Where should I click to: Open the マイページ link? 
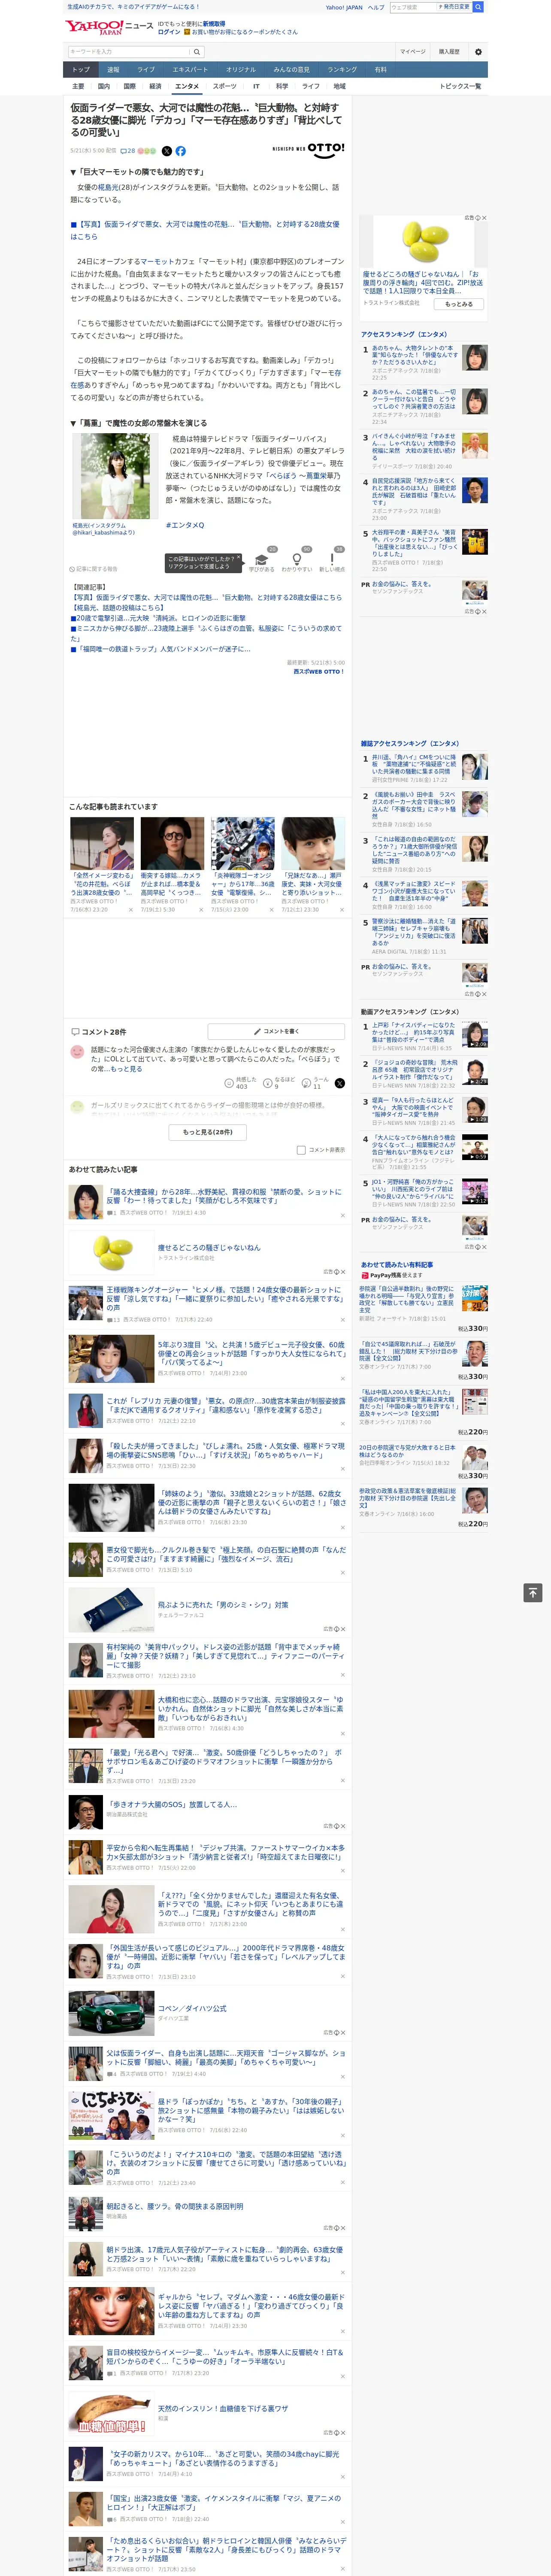pyautogui.click(x=412, y=51)
